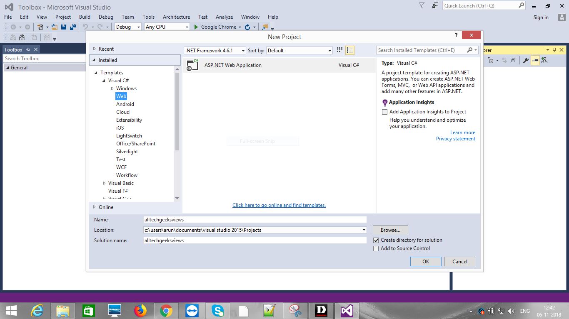Enable Add Application Insights to Project checkbox
Viewport: 569px width, 319px height.
click(x=384, y=112)
